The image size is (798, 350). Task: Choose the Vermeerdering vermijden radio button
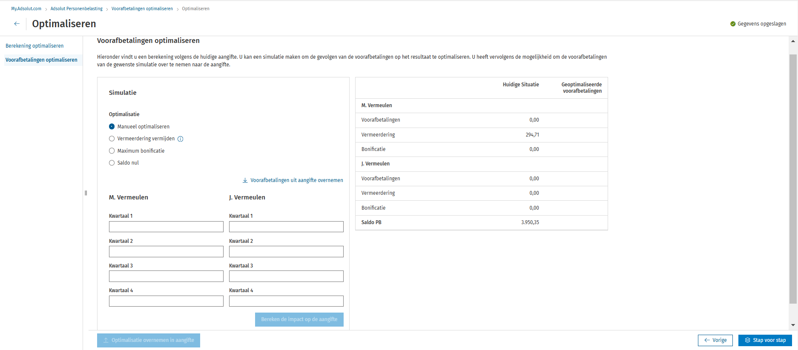click(112, 139)
